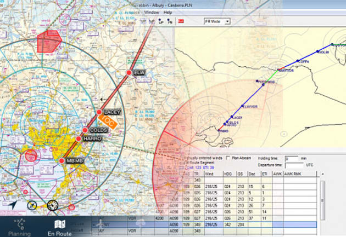Tap the gauge instrument icon
This screenshot has height=237, width=346.
53,205
